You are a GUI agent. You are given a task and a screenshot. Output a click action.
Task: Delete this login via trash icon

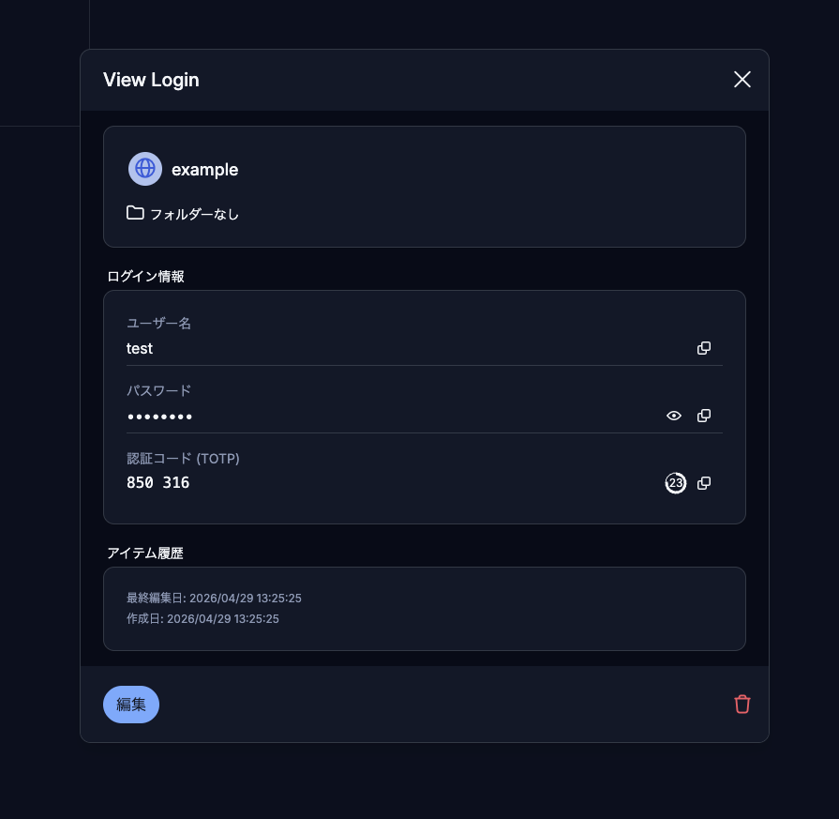(x=742, y=705)
